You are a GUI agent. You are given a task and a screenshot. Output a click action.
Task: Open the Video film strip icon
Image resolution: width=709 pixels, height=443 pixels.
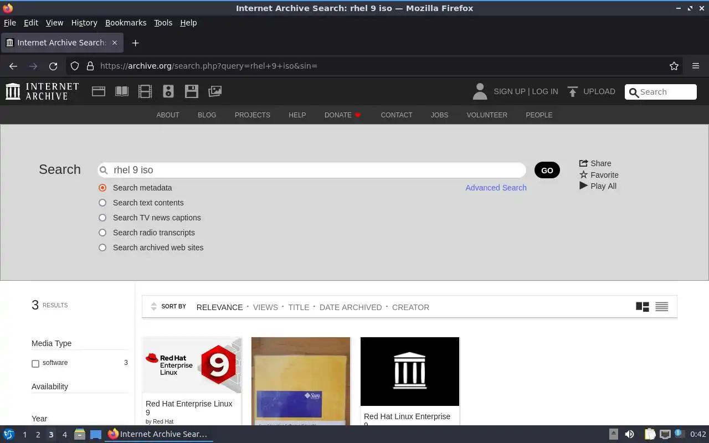point(145,91)
